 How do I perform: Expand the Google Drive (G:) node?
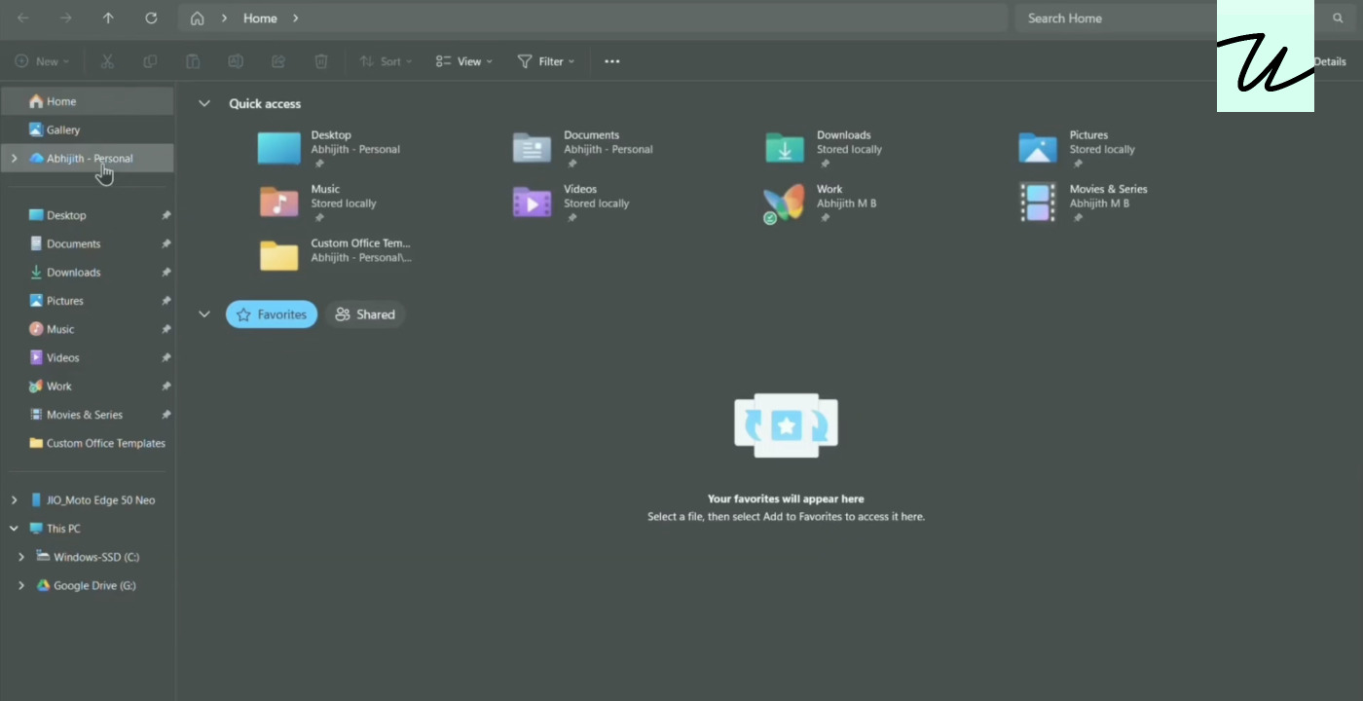point(21,586)
